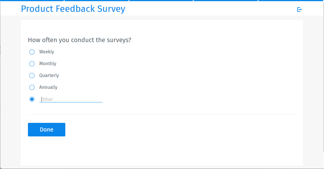Click the Product Feedback Survey title

point(73,9)
